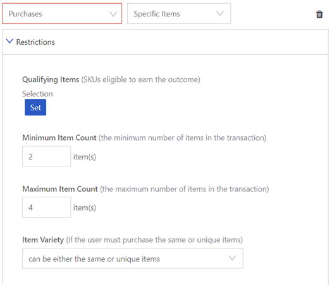The image size is (332, 285).
Task: Click the SKUs eligible description text
Action: click(x=141, y=79)
